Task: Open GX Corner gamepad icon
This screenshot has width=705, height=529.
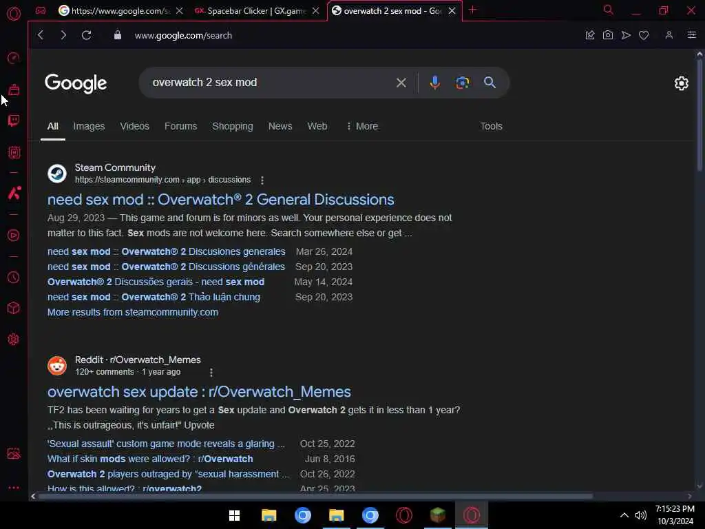Action: pos(41,10)
